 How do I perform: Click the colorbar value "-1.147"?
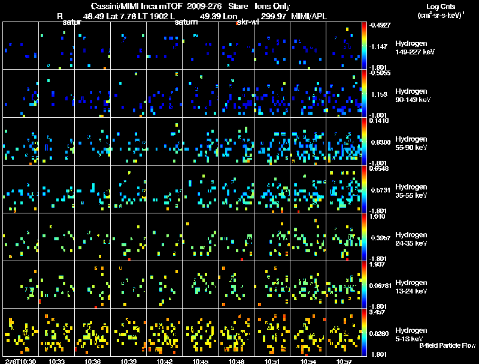(x=378, y=47)
